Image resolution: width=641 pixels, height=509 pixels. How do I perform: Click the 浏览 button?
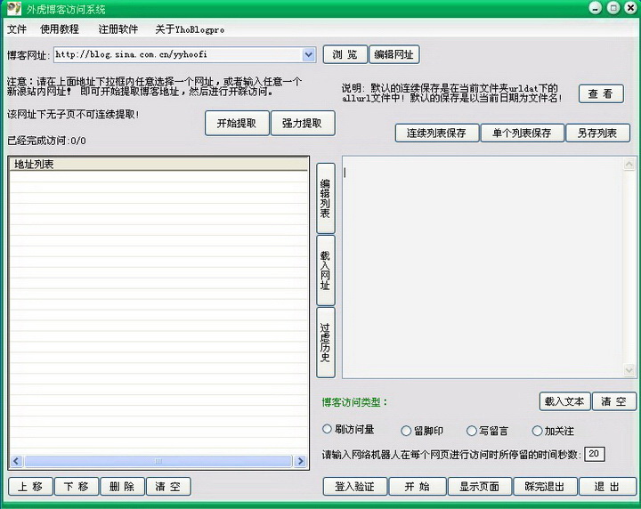coord(345,55)
